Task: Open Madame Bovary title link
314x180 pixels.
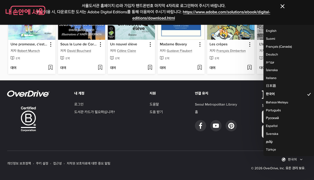Action: (x=173, y=44)
